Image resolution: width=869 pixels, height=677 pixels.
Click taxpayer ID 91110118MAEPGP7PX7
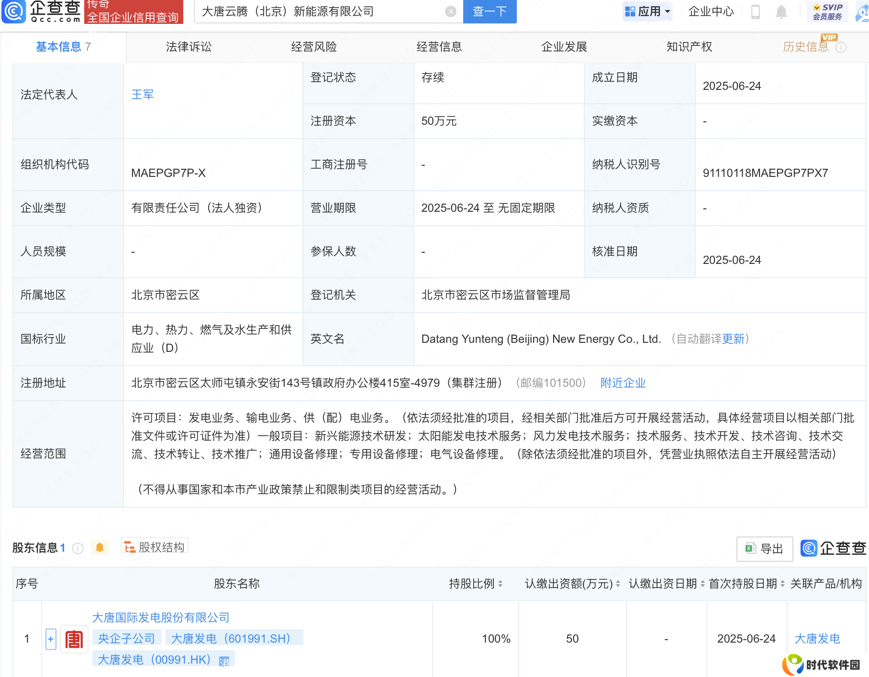point(765,173)
